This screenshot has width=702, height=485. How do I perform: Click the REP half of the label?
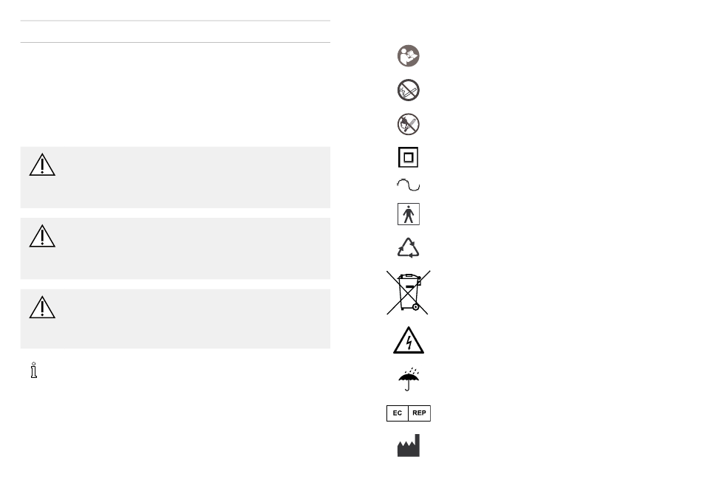pyautogui.click(x=420, y=413)
